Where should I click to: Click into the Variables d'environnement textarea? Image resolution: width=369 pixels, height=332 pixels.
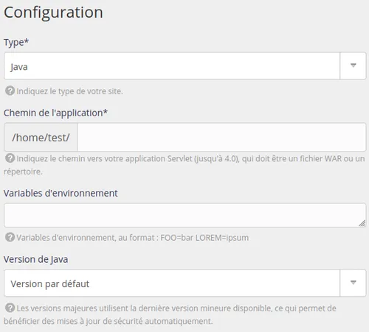[x=185, y=215]
